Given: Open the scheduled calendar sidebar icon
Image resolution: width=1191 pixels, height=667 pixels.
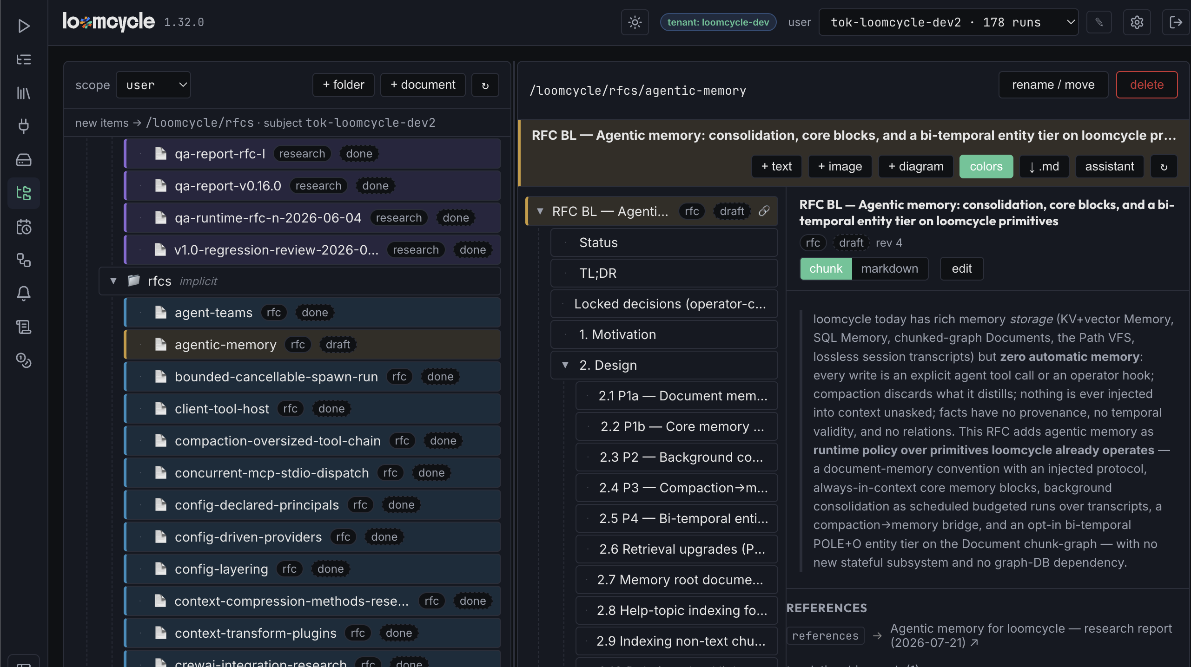Looking at the screenshot, I should (x=24, y=227).
